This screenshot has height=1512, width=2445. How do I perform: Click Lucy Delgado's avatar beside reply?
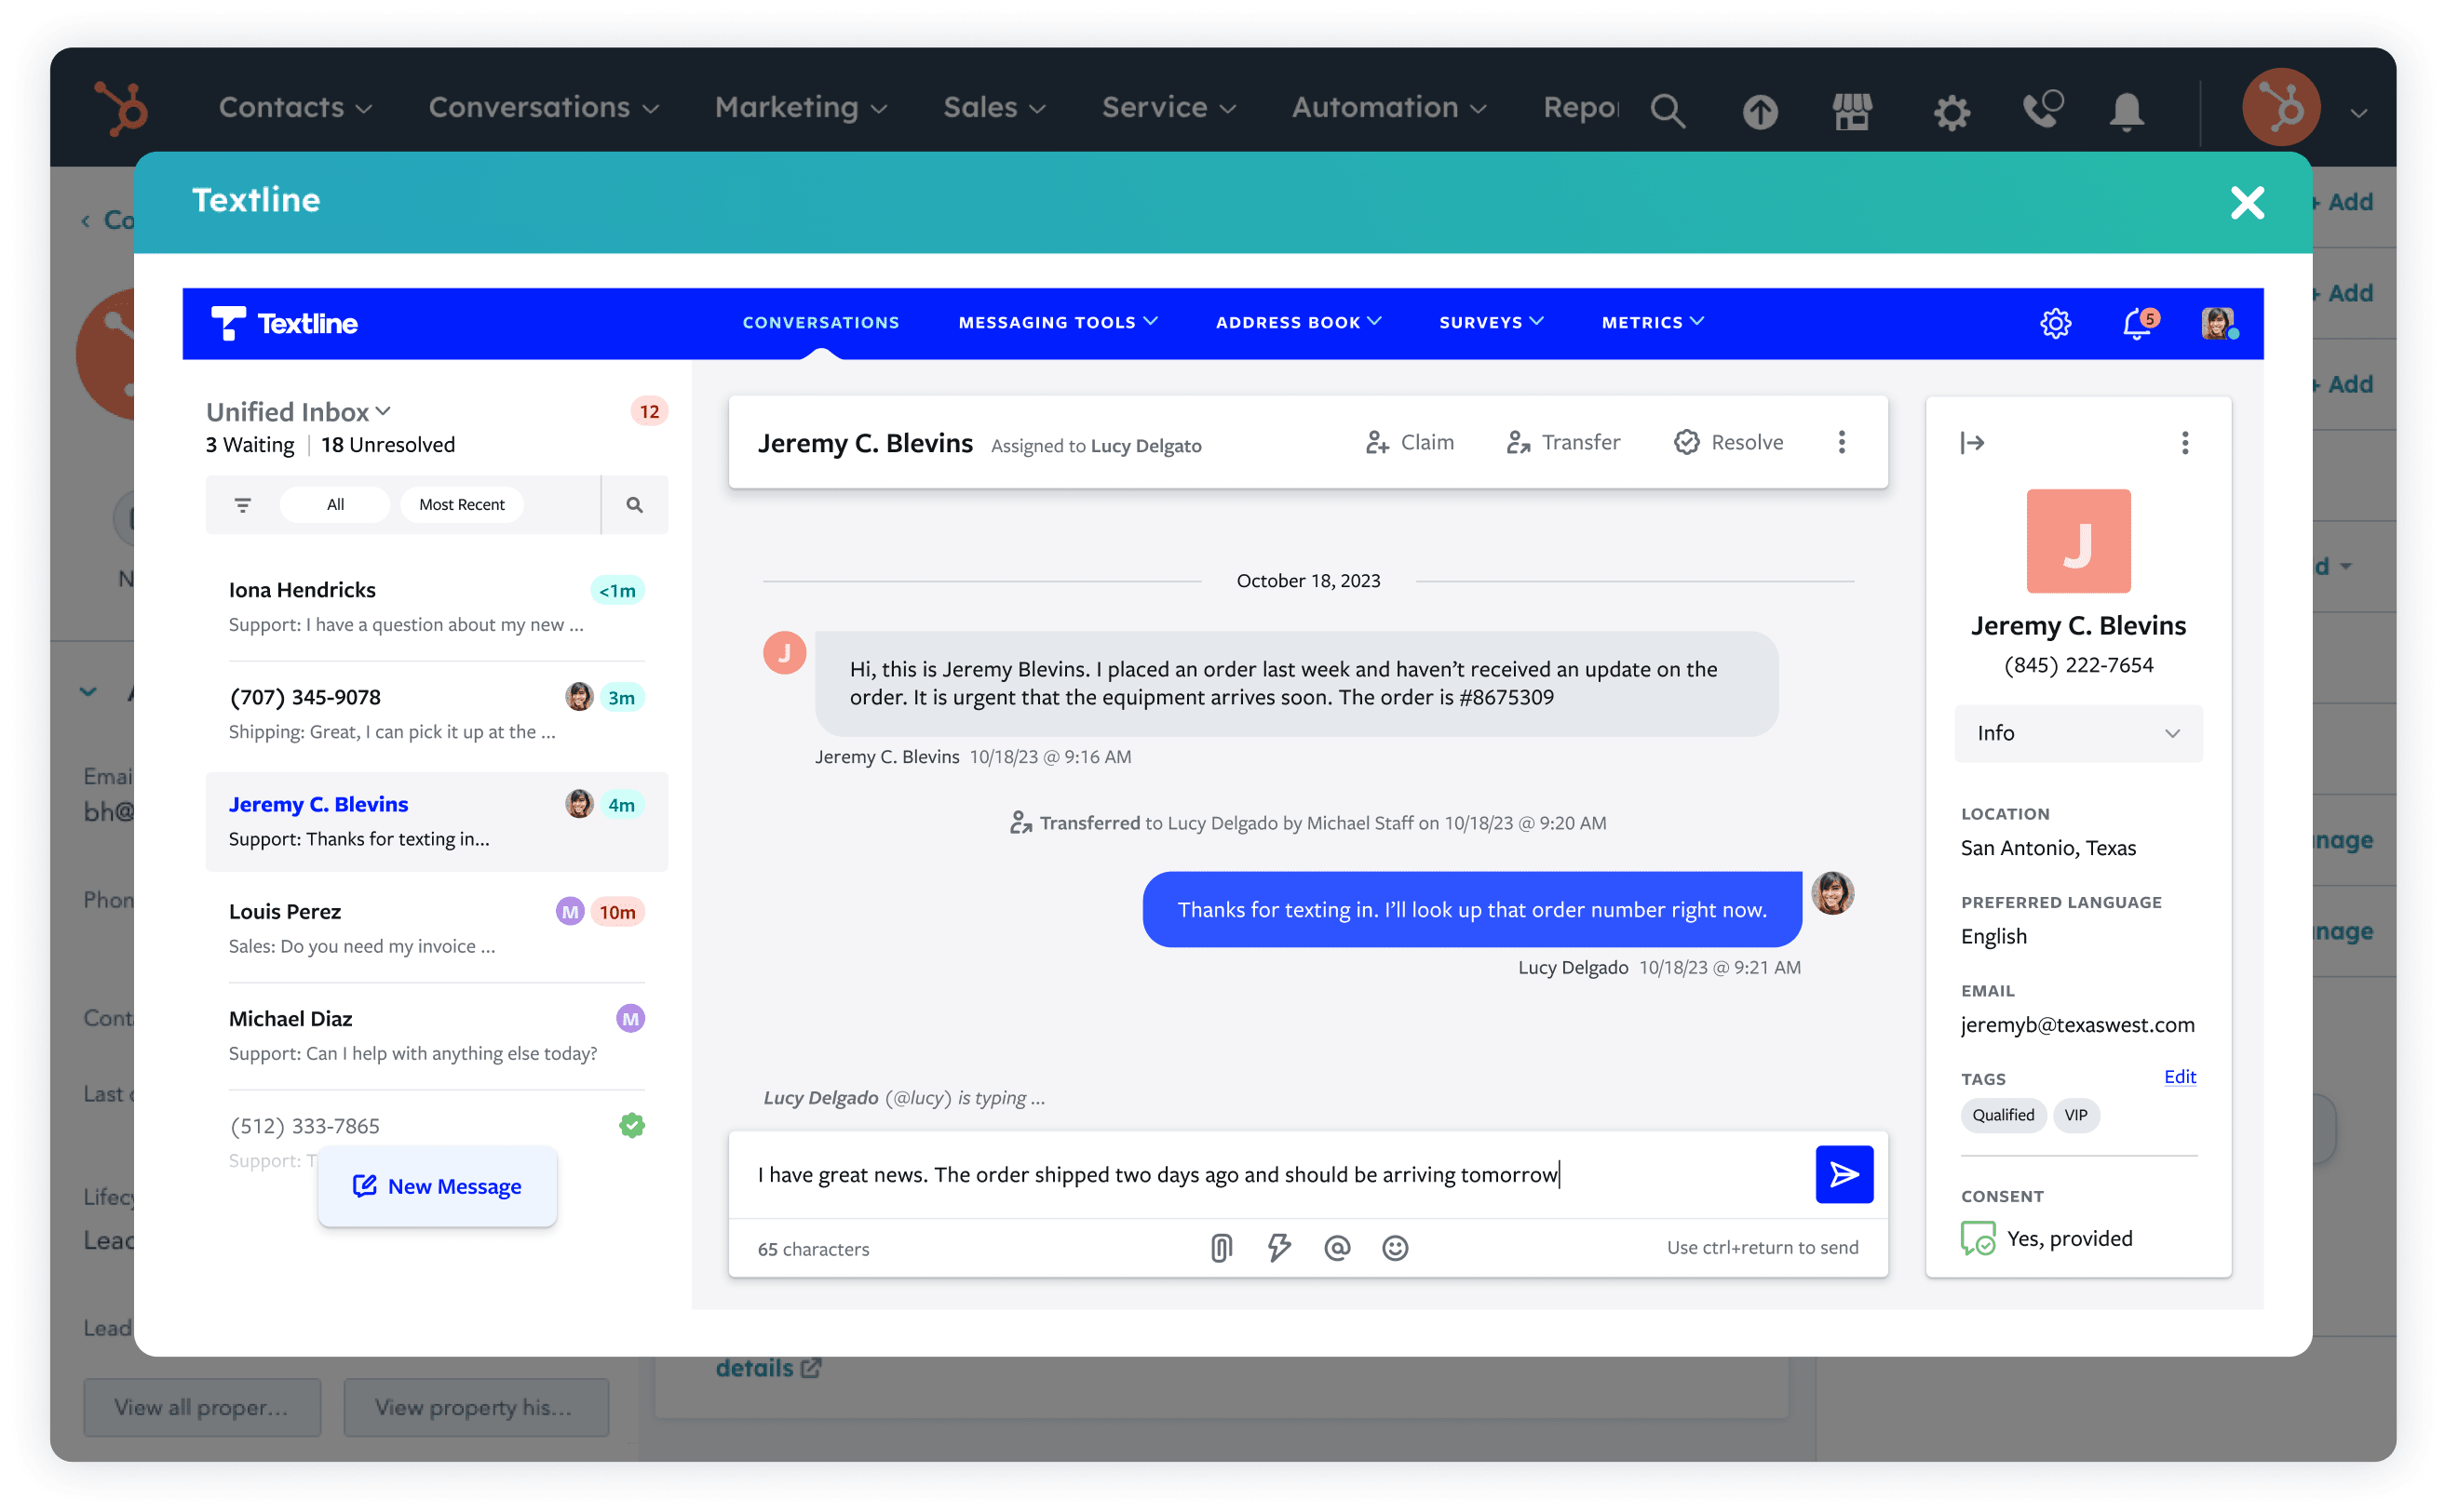[1831, 893]
